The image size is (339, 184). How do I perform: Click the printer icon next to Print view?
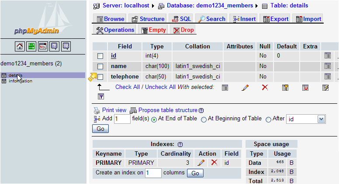pos(97,111)
